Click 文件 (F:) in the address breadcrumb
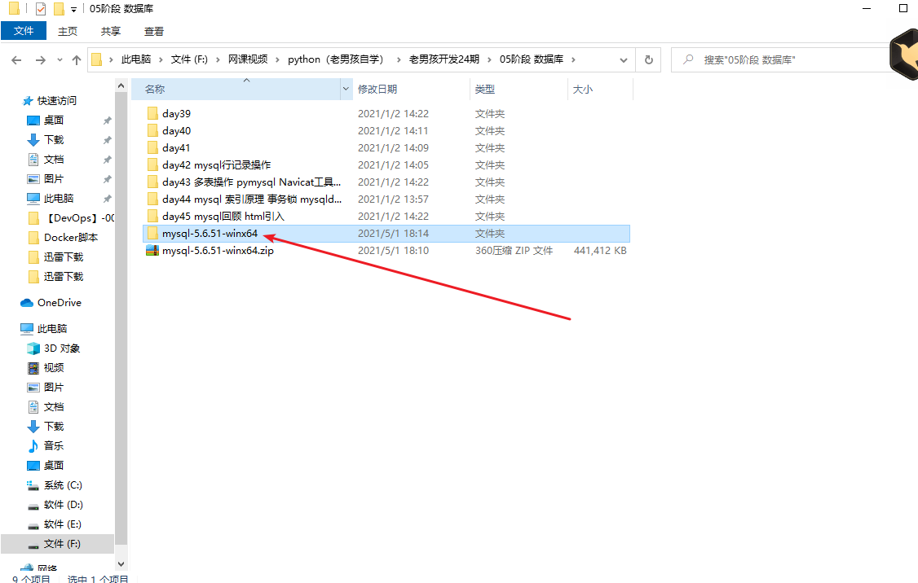 click(x=189, y=59)
